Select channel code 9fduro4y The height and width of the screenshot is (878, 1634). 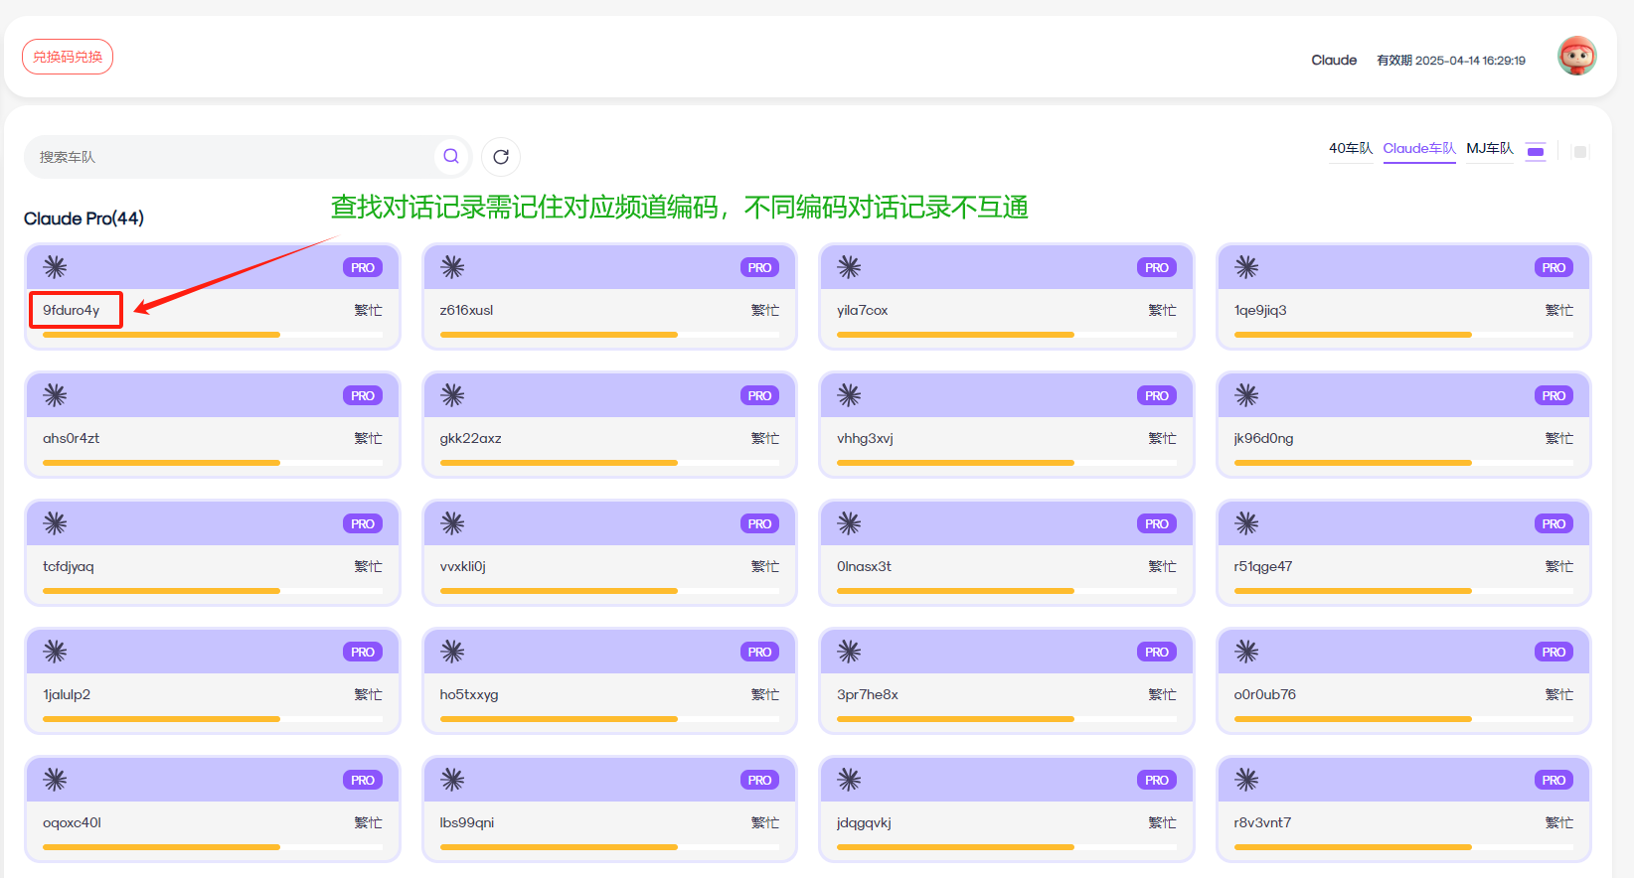[x=72, y=310]
